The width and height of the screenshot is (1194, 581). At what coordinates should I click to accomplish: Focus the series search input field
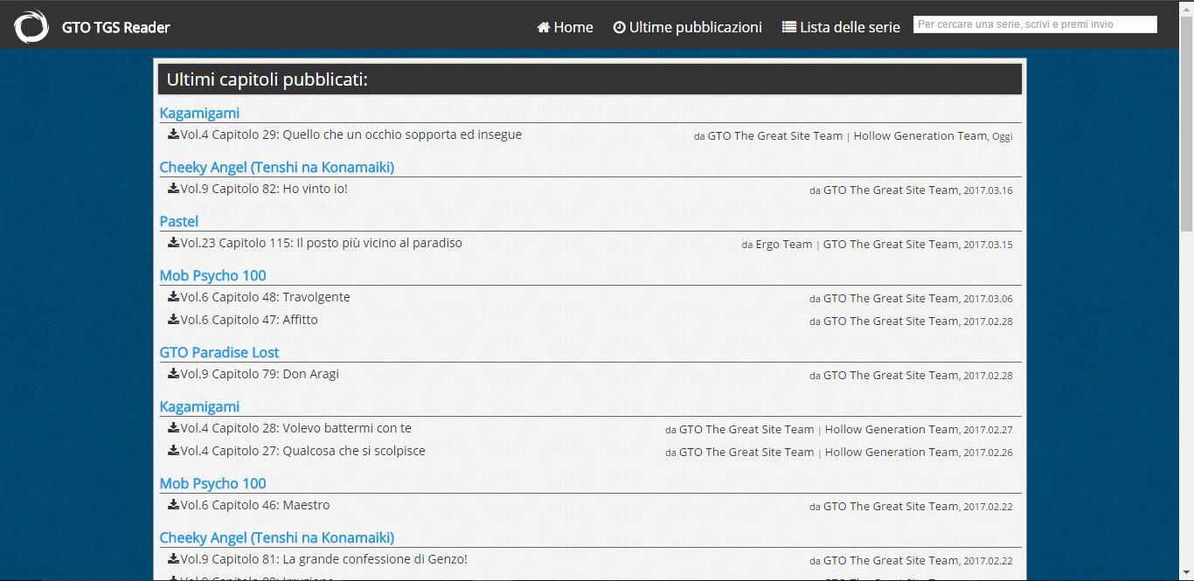[1035, 24]
